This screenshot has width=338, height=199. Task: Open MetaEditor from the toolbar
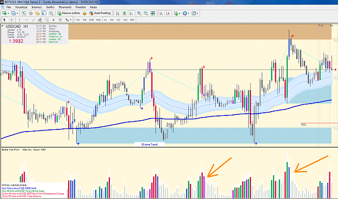point(85,13)
